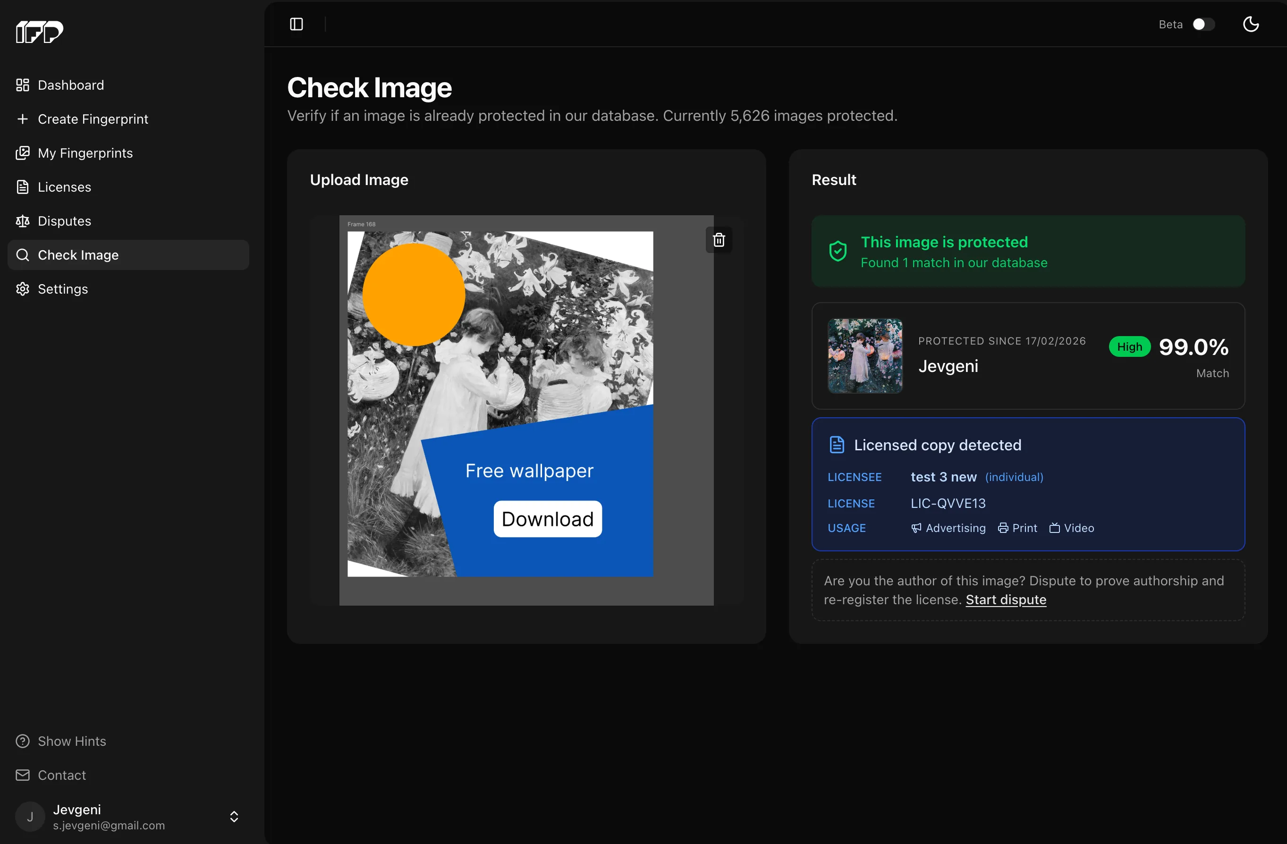Click the Result panel title
Viewport: 1287px width, 844px height.
tap(834, 180)
